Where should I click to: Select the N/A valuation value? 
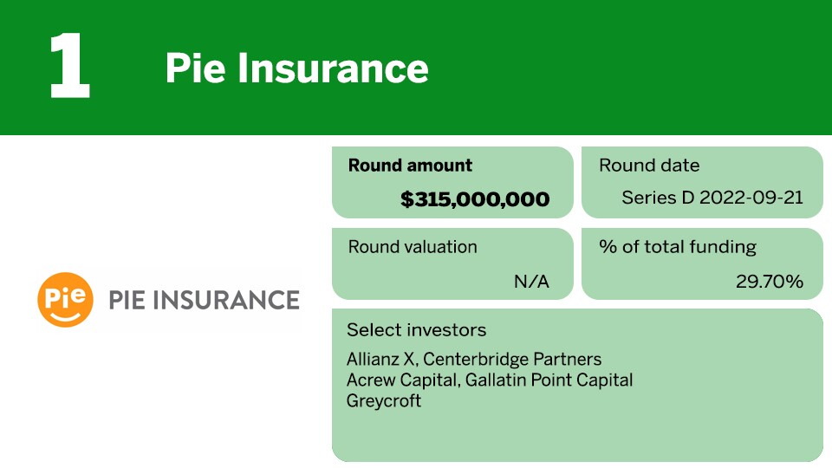point(531,281)
